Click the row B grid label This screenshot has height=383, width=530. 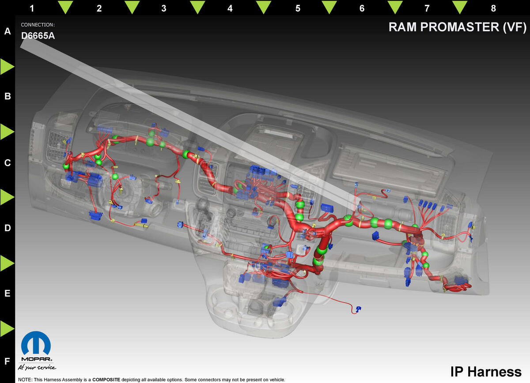click(x=7, y=96)
